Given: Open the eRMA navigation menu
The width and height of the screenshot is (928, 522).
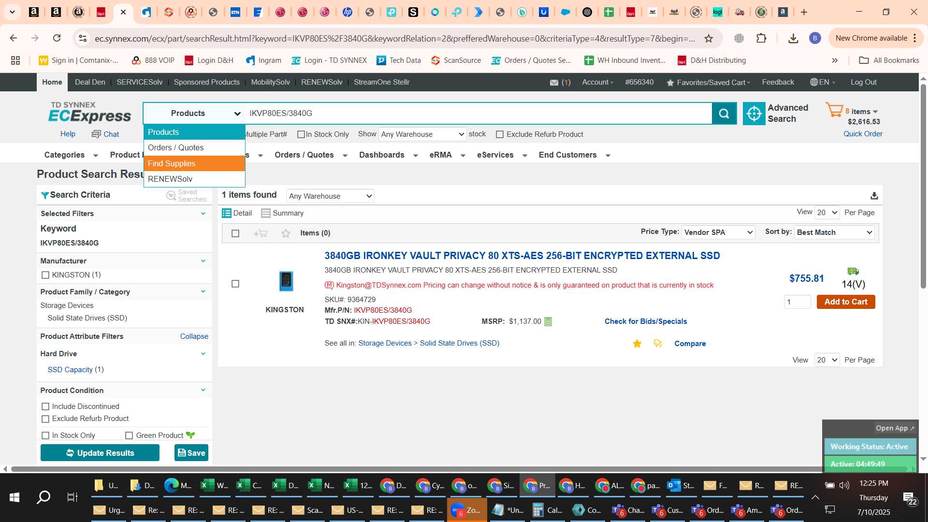Looking at the screenshot, I should pyautogui.click(x=447, y=155).
